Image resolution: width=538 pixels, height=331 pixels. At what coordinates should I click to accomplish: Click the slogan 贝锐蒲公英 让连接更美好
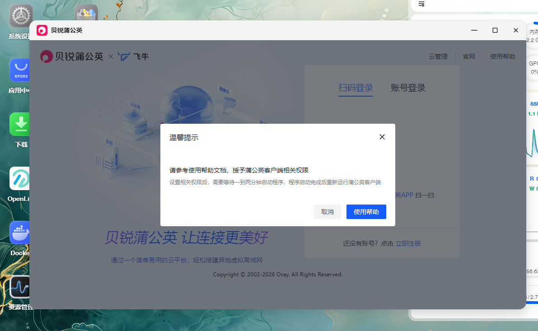[186, 238]
